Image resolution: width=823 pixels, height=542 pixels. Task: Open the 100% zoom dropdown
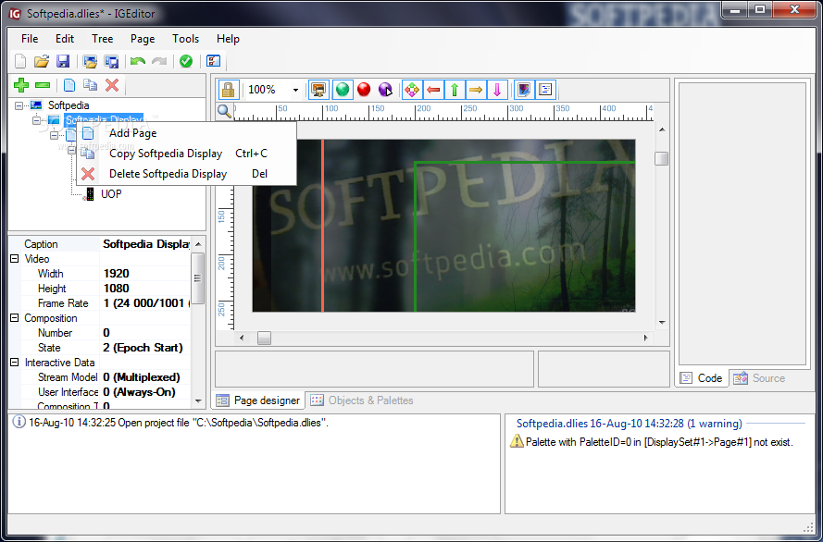(295, 90)
